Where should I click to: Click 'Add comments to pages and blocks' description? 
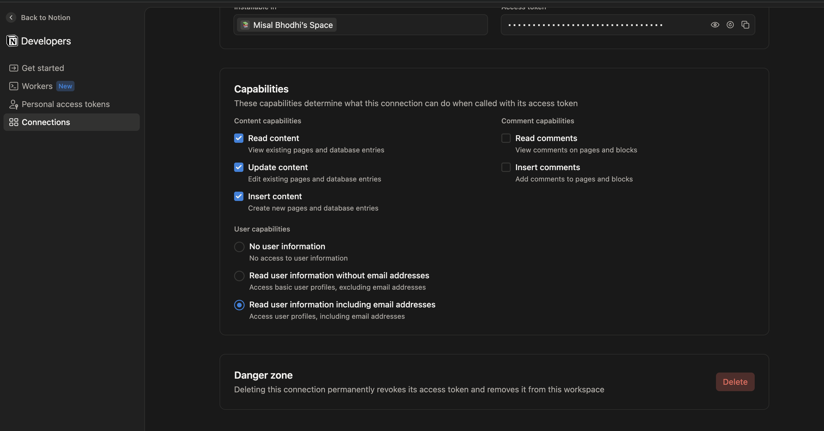574,179
